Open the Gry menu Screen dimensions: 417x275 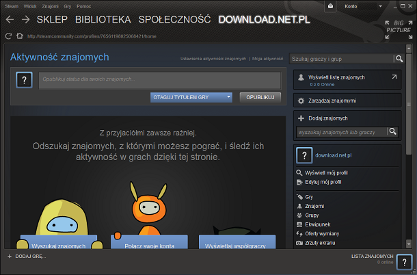click(68, 6)
